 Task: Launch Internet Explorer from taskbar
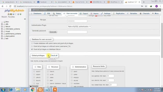pyautogui.click(x=11, y=90)
